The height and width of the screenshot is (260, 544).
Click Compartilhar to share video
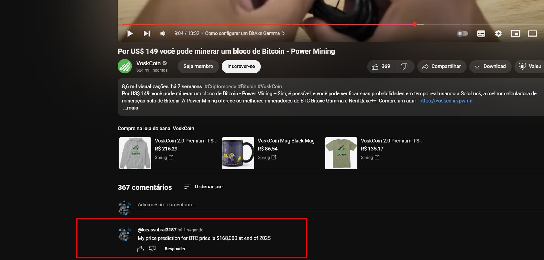pyautogui.click(x=442, y=66)
